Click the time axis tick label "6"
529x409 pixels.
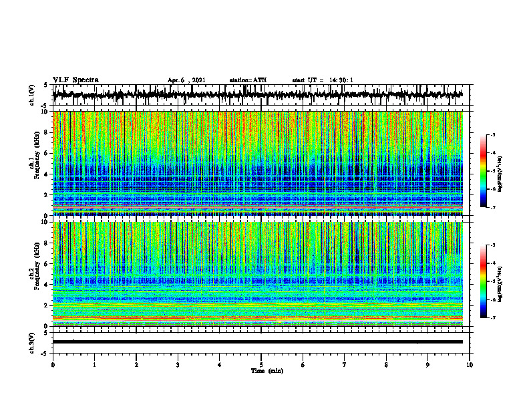pyautogui.click(x=303, y=365)
